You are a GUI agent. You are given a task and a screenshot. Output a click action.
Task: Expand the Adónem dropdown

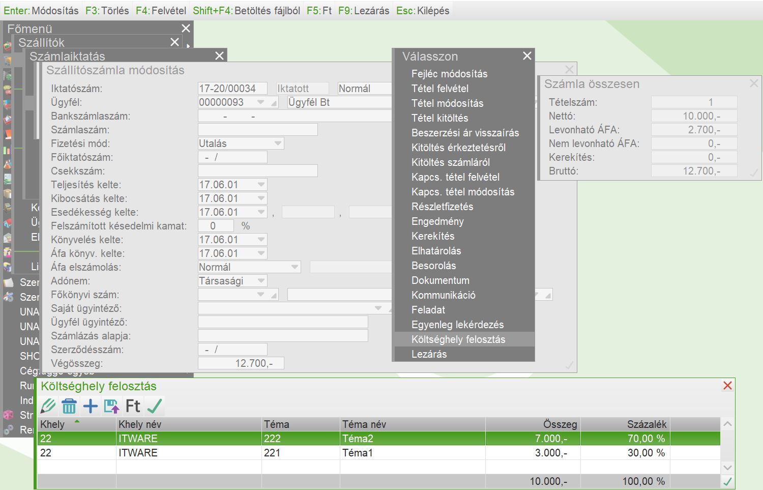pyautogui.click(x=261, y=281)
